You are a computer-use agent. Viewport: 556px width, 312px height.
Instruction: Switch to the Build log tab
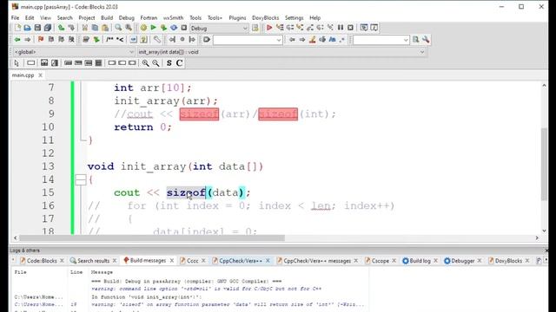click(x=420, y=261)
